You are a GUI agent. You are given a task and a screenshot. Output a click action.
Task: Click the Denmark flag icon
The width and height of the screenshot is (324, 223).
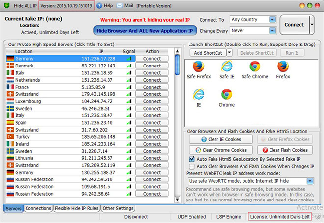point(10,66)
